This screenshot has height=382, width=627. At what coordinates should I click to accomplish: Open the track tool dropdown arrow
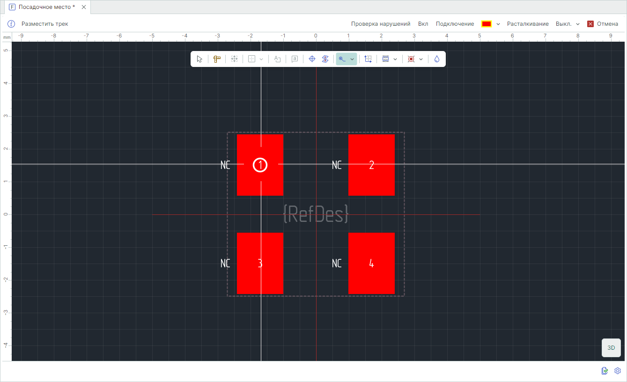[352, 59]
